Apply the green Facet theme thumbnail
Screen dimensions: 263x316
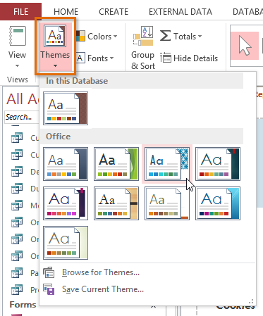[116, 164]
